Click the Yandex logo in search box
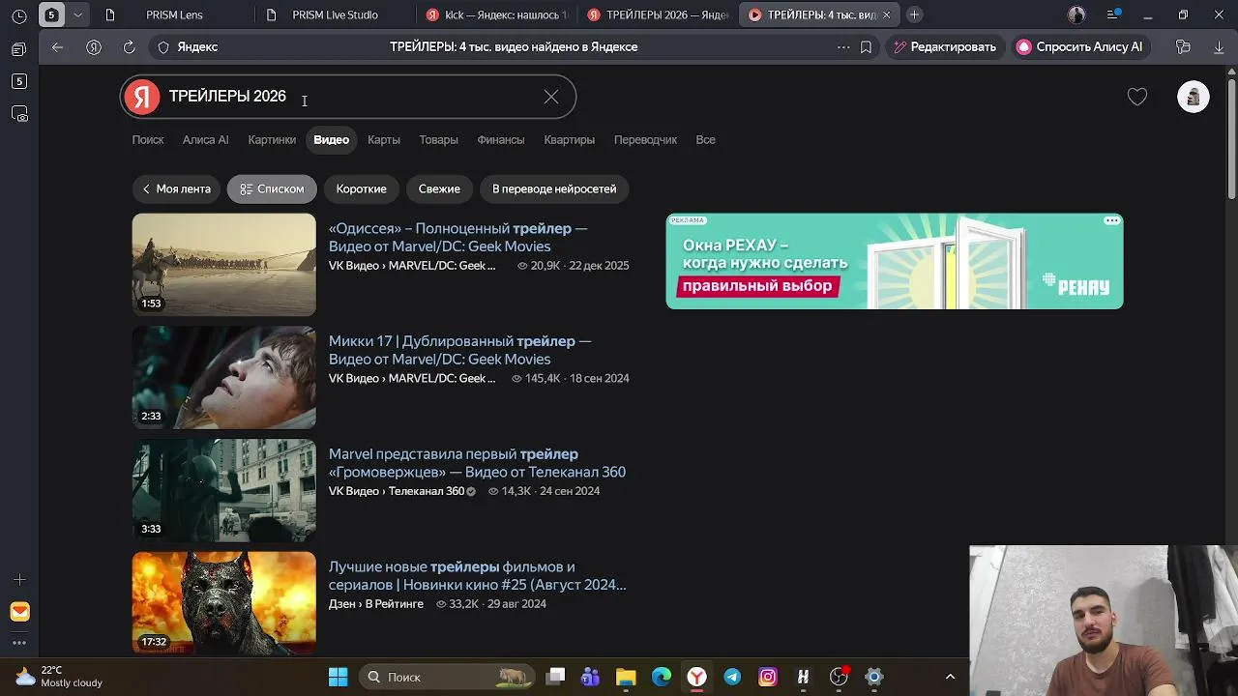 [x=142, y=97]
